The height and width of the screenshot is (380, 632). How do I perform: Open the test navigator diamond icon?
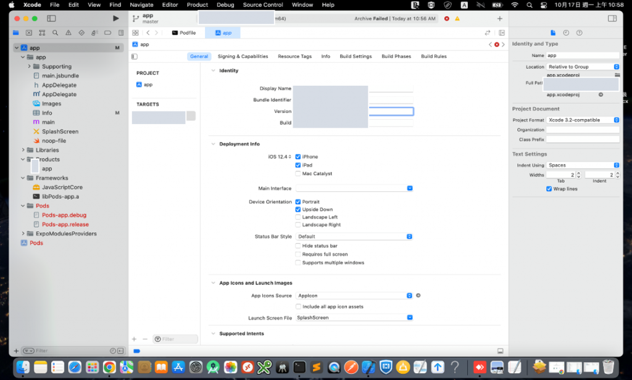(81, 33)
